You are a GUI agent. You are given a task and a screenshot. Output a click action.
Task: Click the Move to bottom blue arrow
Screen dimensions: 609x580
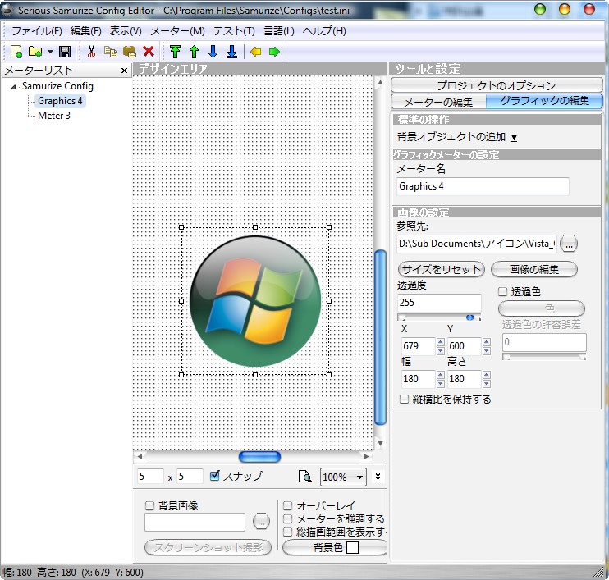pyautogui.click(x=232, y=52)
